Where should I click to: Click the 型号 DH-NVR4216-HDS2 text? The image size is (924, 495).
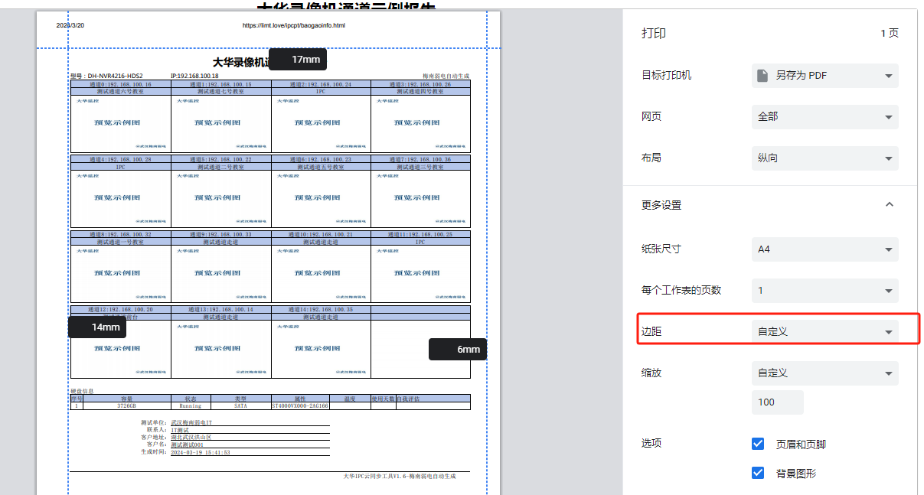pyautogui.click(x=106, y=76)
